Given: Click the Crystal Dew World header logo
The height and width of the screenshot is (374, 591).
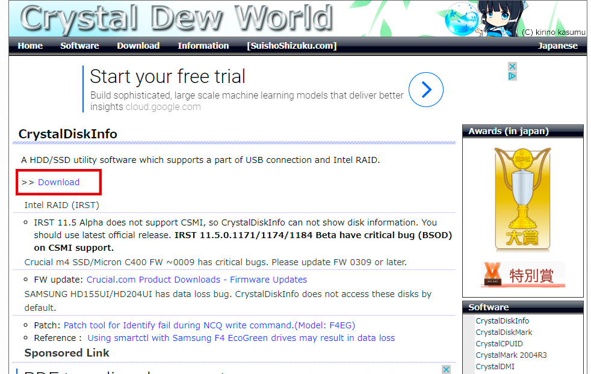Looking at the screenshot, I should [x=176, y=17].
